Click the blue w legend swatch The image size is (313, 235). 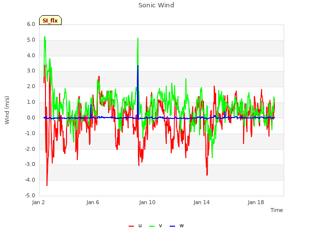pyautogui.click(x=173, y=226)
